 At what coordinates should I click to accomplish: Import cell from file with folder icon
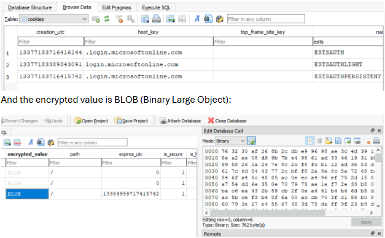329,141
